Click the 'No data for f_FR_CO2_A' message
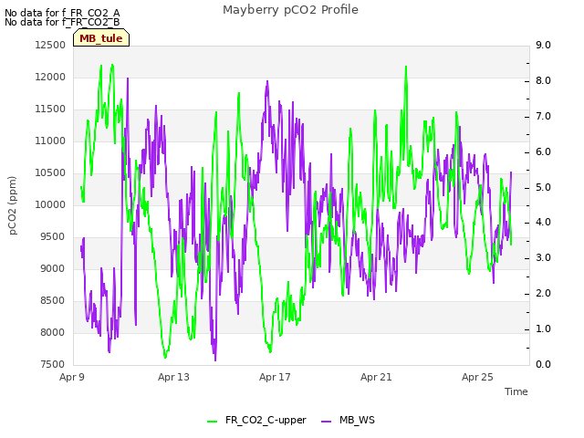The width and height of the screenshot is (584, 438). (x=62, y=13)
